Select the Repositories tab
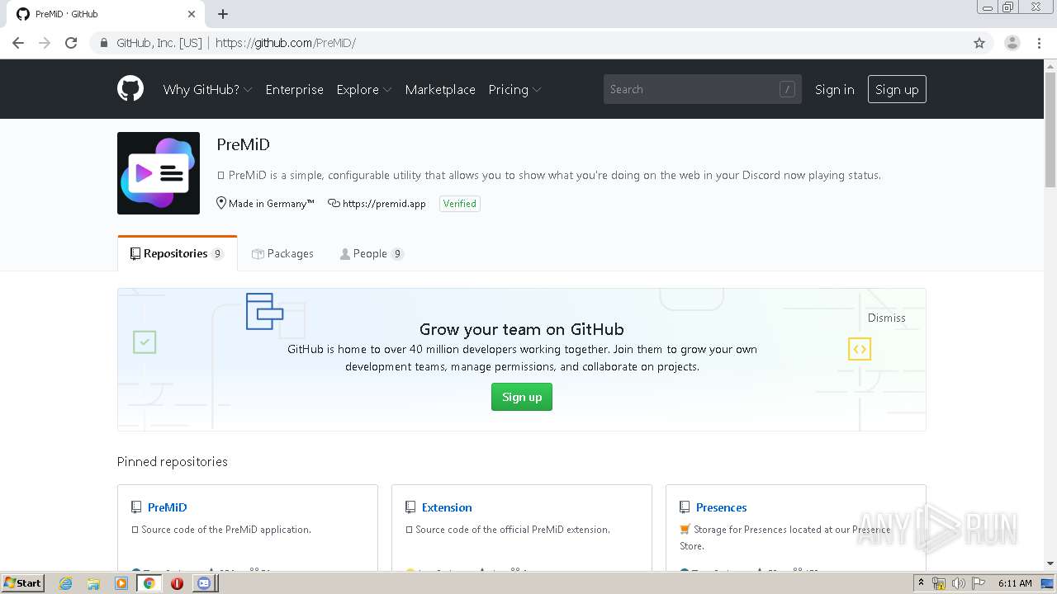Viewport: 1057px width, 594px height. [177, 253]
